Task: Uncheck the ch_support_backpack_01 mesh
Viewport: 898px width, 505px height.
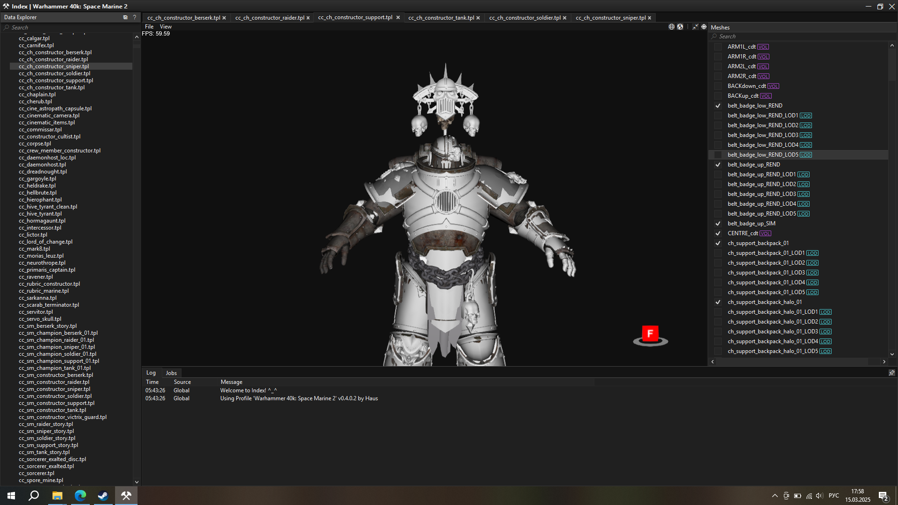Action: tap(718, 243)
